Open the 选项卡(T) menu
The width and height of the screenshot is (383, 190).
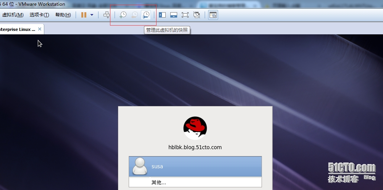pos(39,15)
